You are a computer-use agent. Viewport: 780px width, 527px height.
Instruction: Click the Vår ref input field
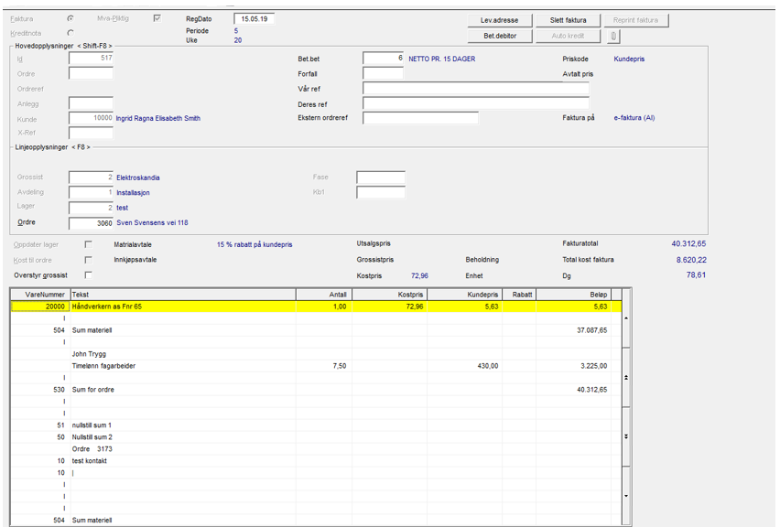pos(475,89)
